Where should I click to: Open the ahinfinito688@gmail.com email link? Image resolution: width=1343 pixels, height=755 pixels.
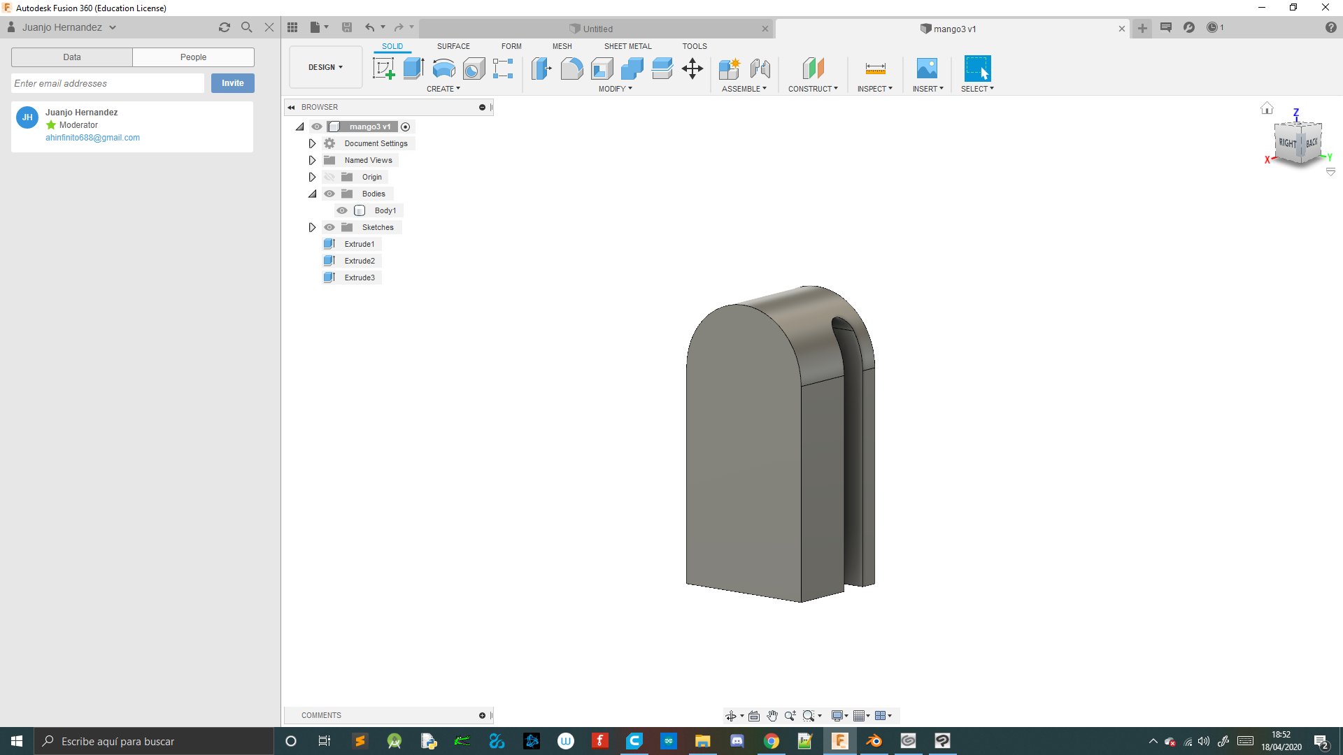[x=92, y=138]
